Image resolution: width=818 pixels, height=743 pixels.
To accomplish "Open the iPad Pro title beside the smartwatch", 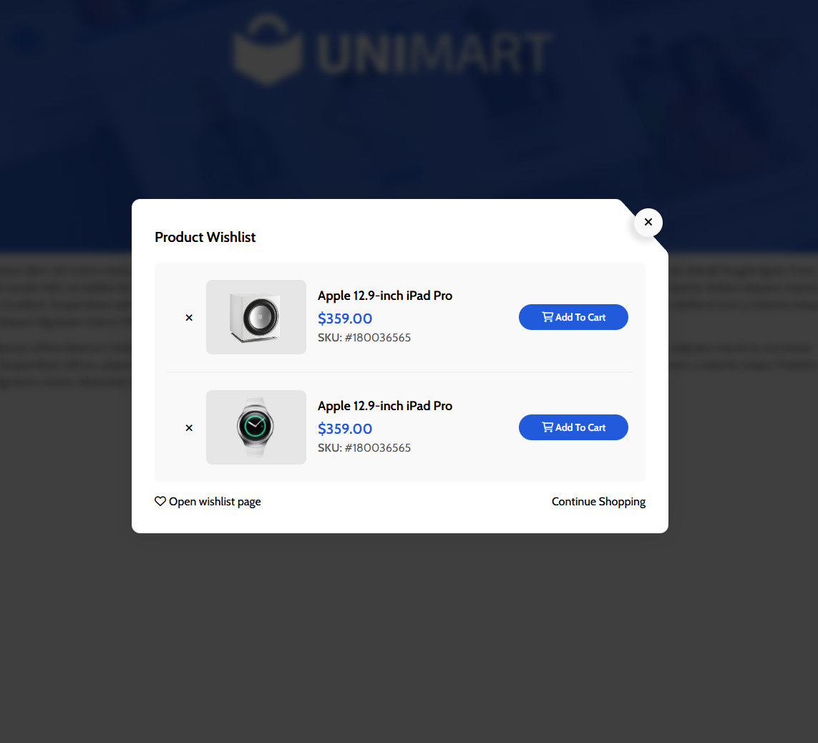I will tap(385, 405).
